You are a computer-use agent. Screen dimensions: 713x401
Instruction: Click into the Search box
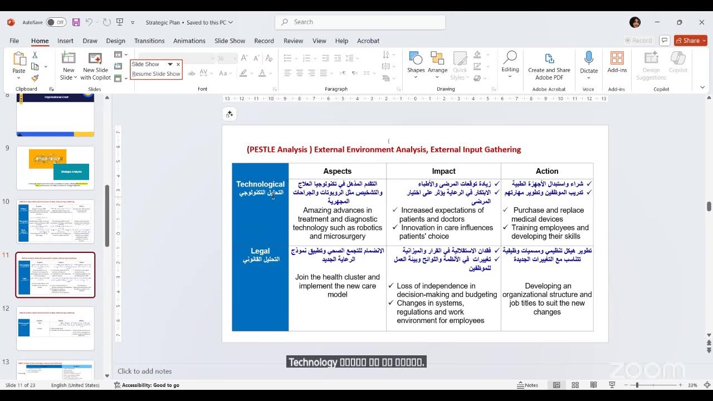pyautogui.click(x=360, y=22)
